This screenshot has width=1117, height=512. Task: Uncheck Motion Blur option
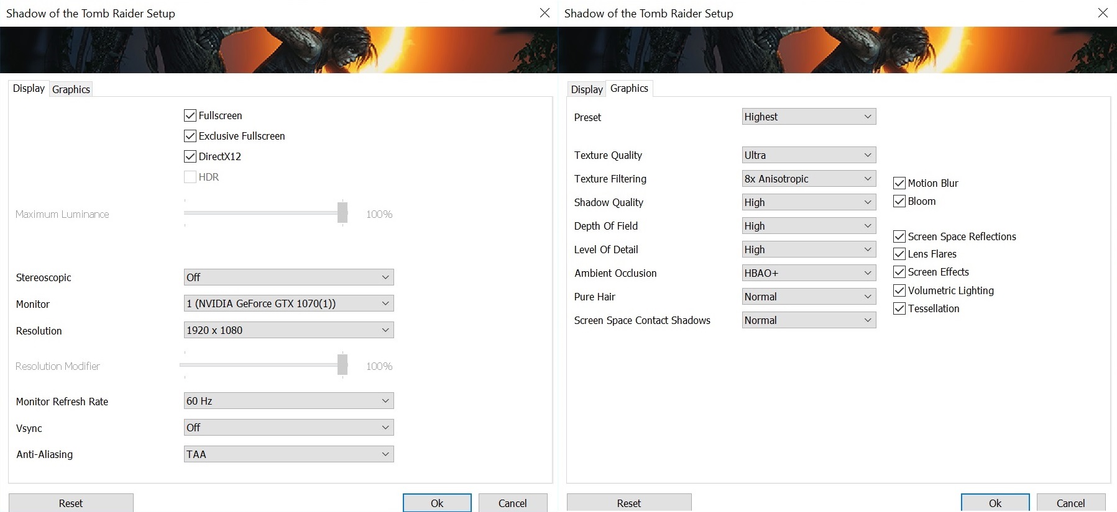[899, 183]
